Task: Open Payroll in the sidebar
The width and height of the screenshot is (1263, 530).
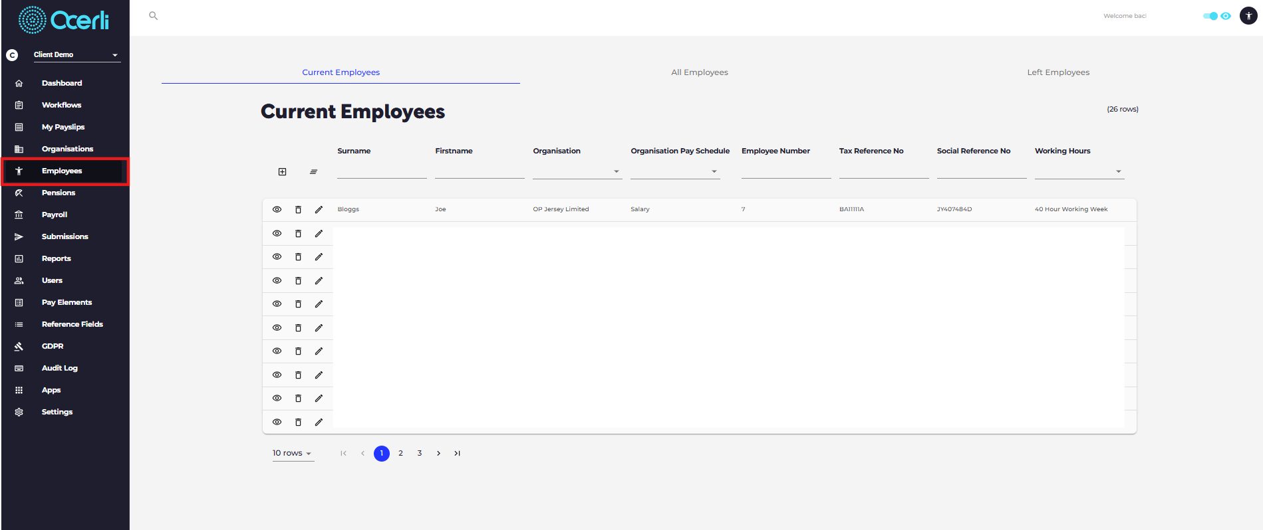Action: [x=55, y=215]
